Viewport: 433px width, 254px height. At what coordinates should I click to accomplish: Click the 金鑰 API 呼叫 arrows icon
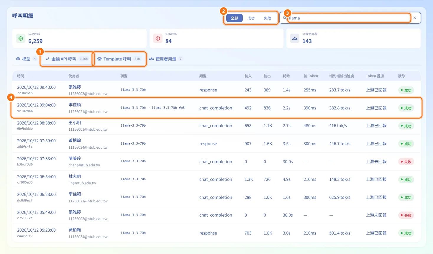(x=47, y=59)
